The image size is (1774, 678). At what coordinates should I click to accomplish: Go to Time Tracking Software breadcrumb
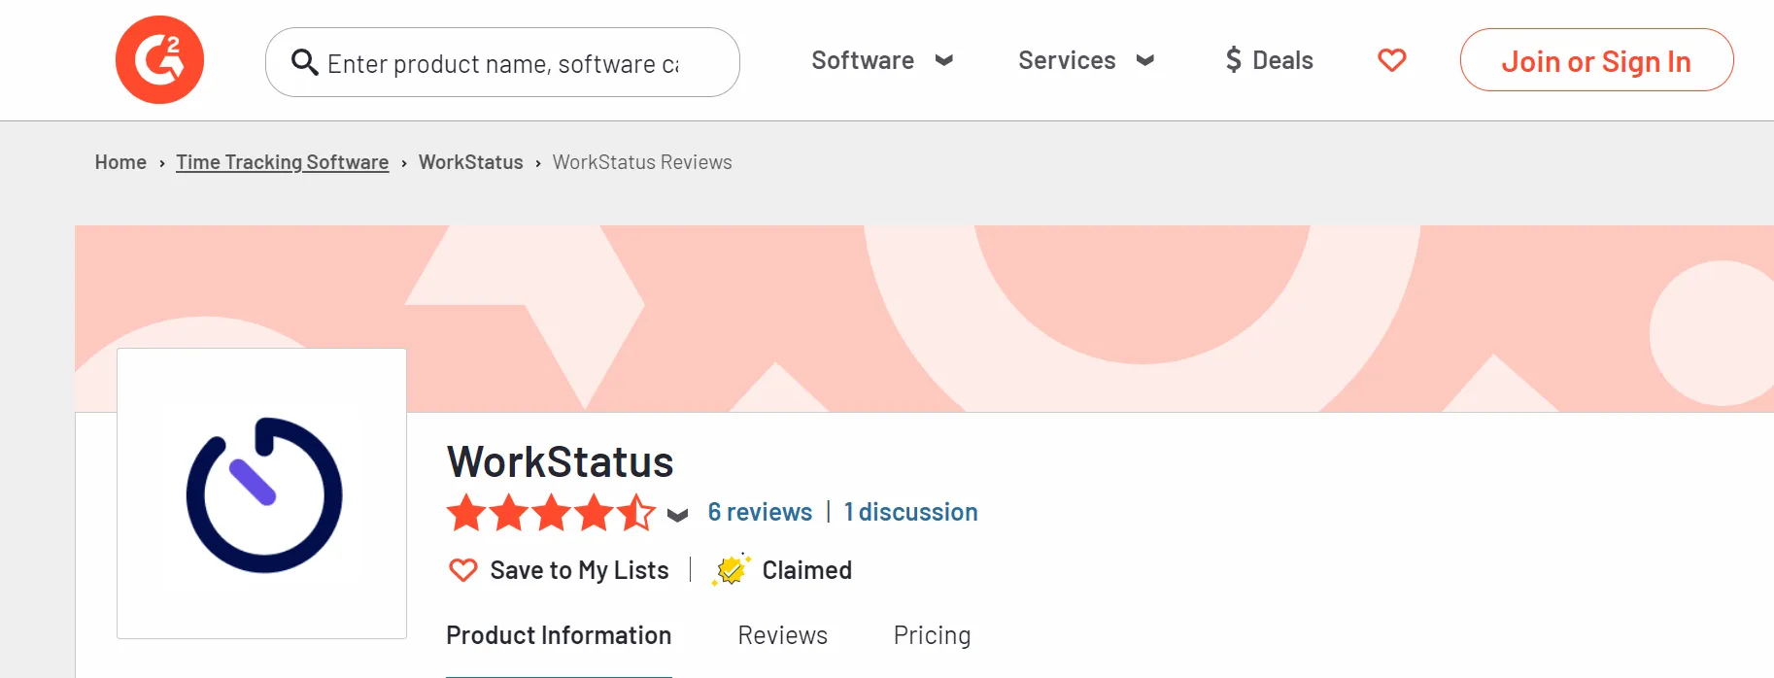tap(282, 162)
